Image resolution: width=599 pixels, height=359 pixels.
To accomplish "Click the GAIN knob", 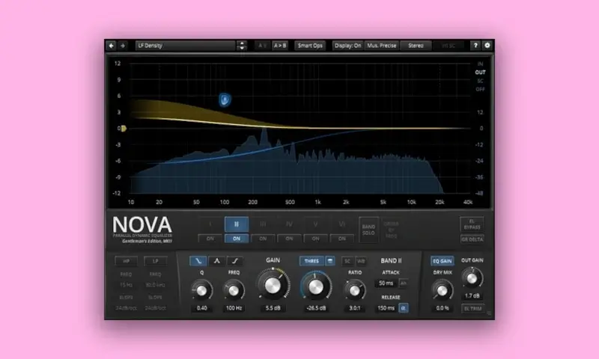I will point(273,286).
